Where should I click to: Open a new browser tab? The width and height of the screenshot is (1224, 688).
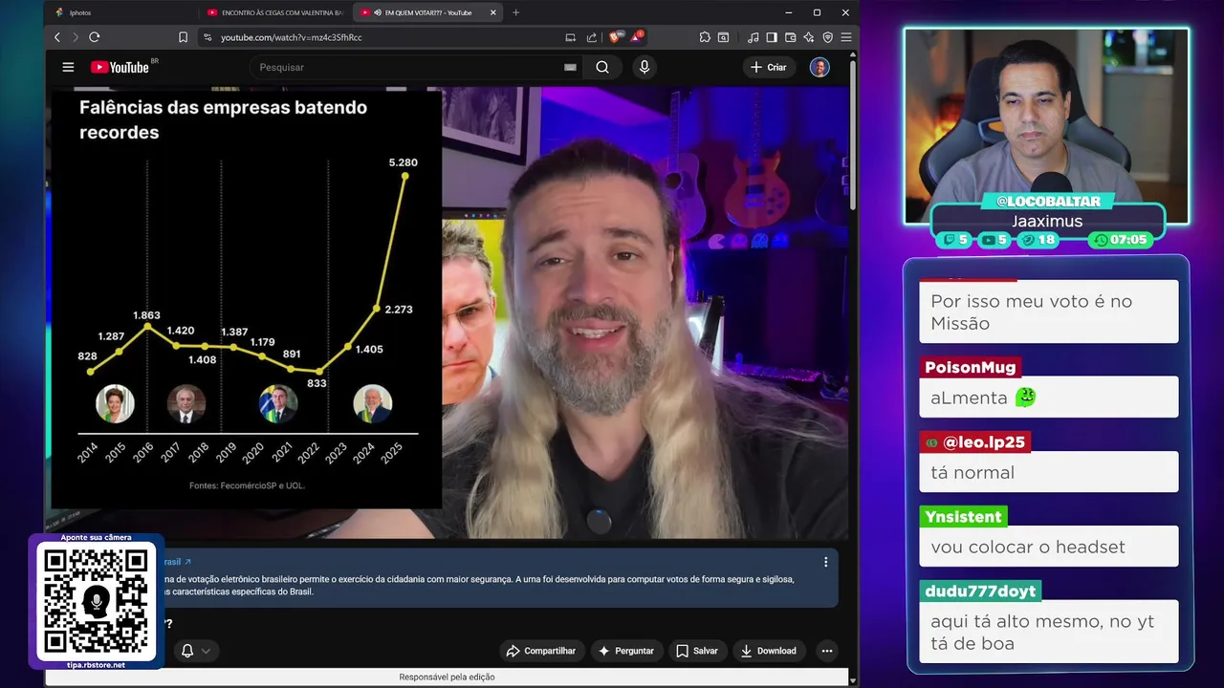tap(516, 12)
